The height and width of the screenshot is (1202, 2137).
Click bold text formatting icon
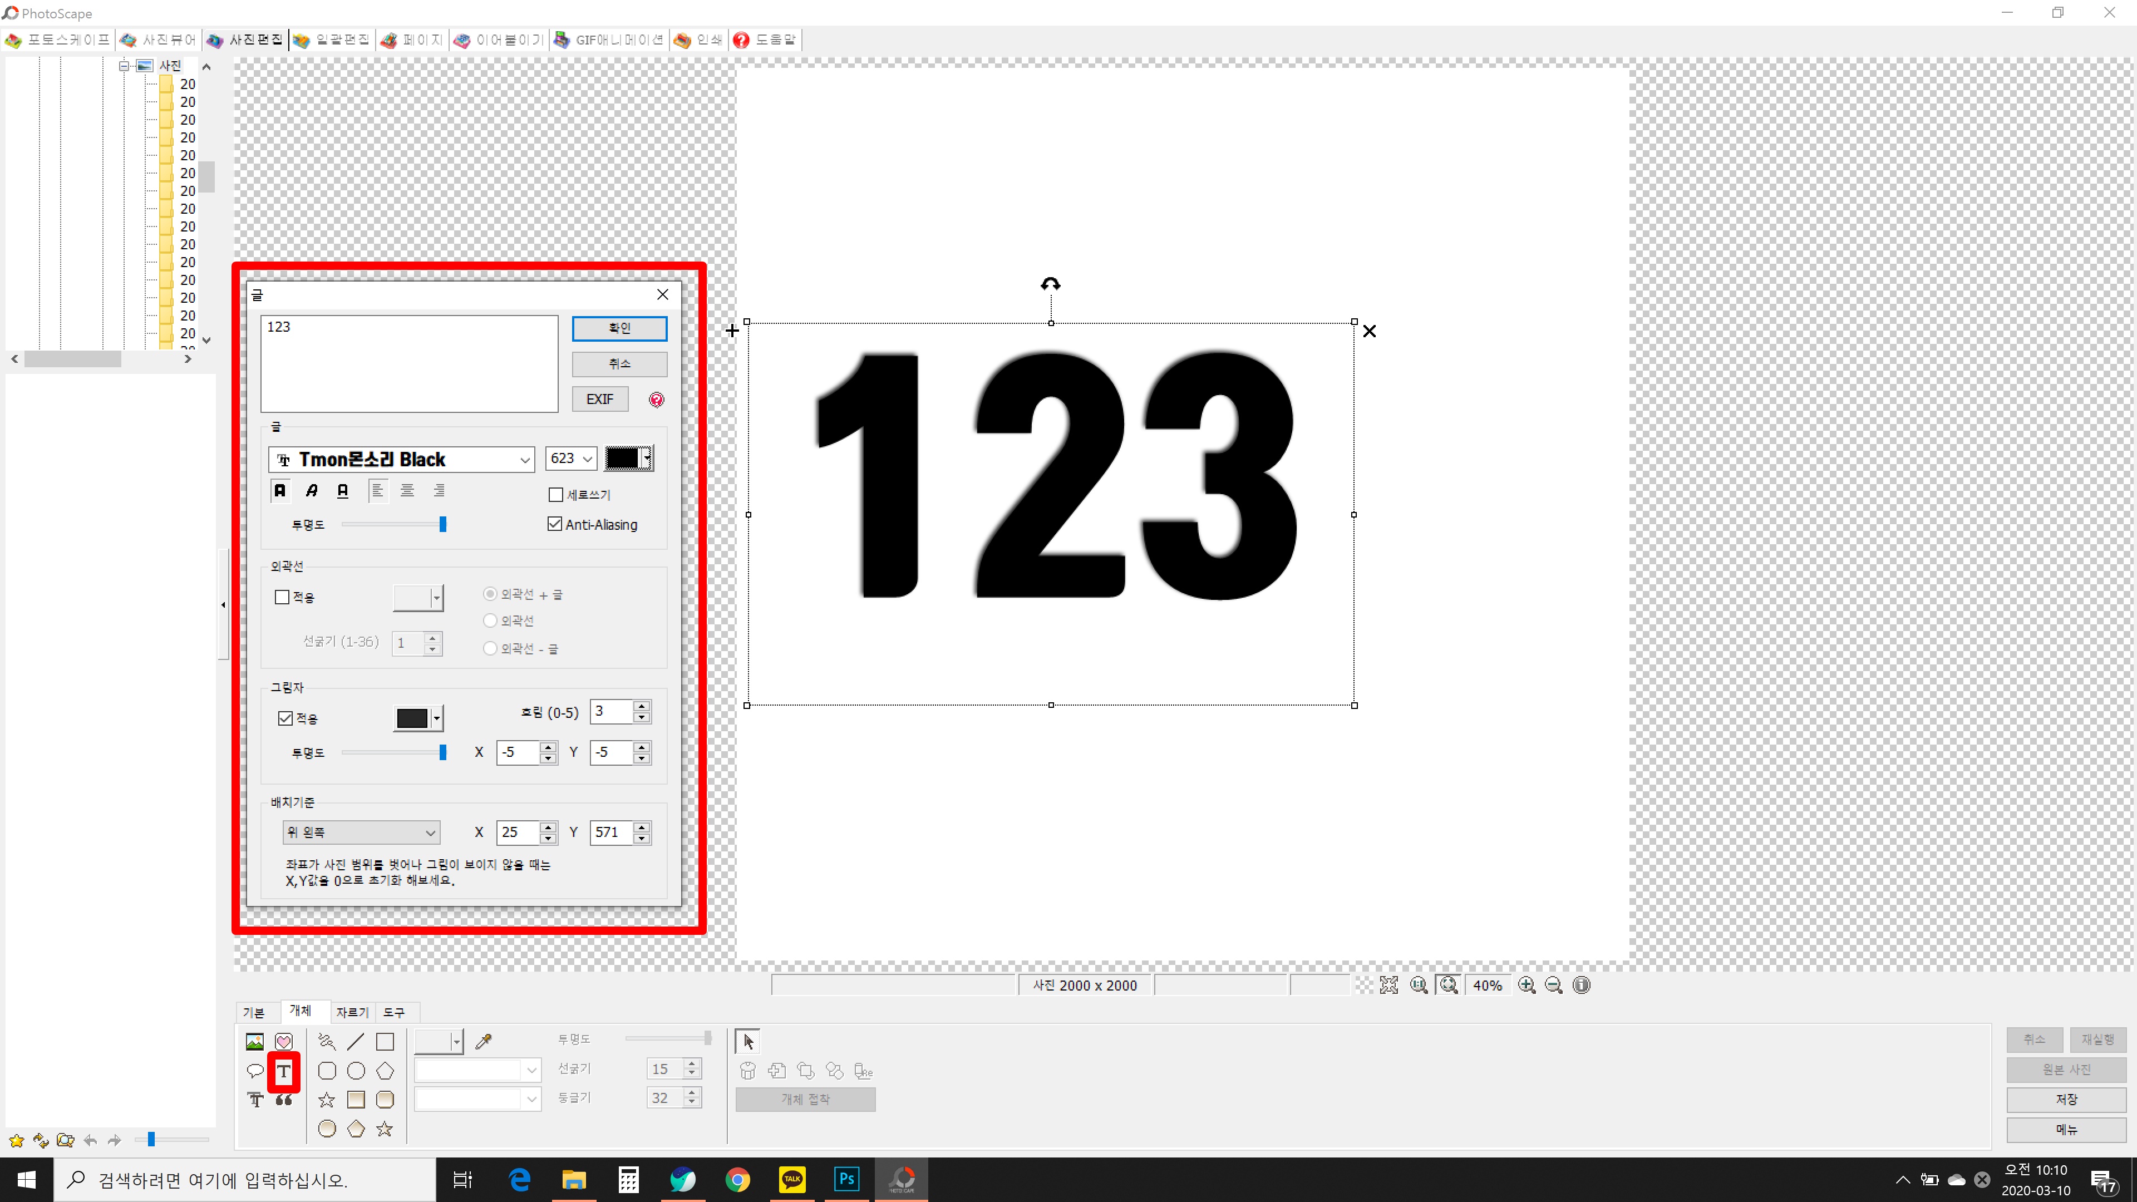[280, 490]
